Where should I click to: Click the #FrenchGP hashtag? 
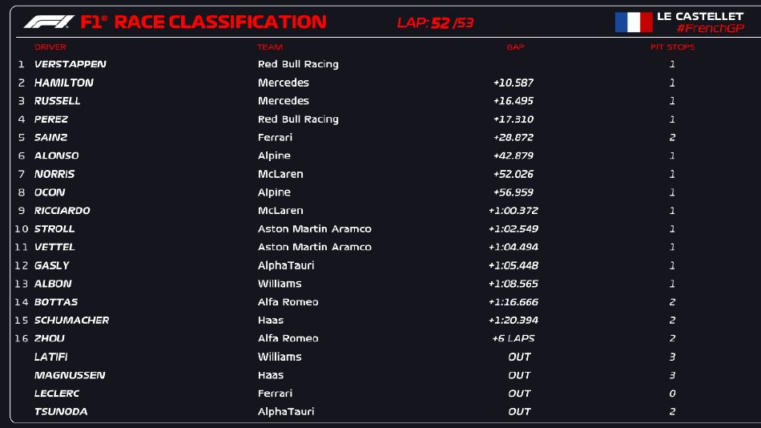point(710,29)
